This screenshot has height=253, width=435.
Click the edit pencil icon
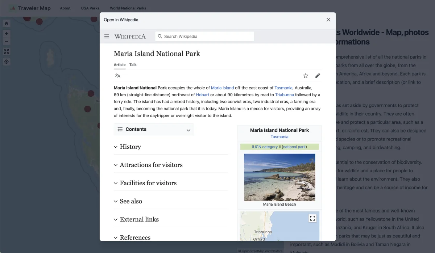[318, 76]
